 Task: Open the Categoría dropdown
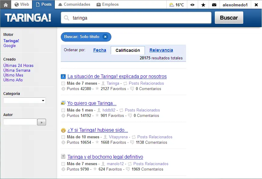[x=25, y=100]
